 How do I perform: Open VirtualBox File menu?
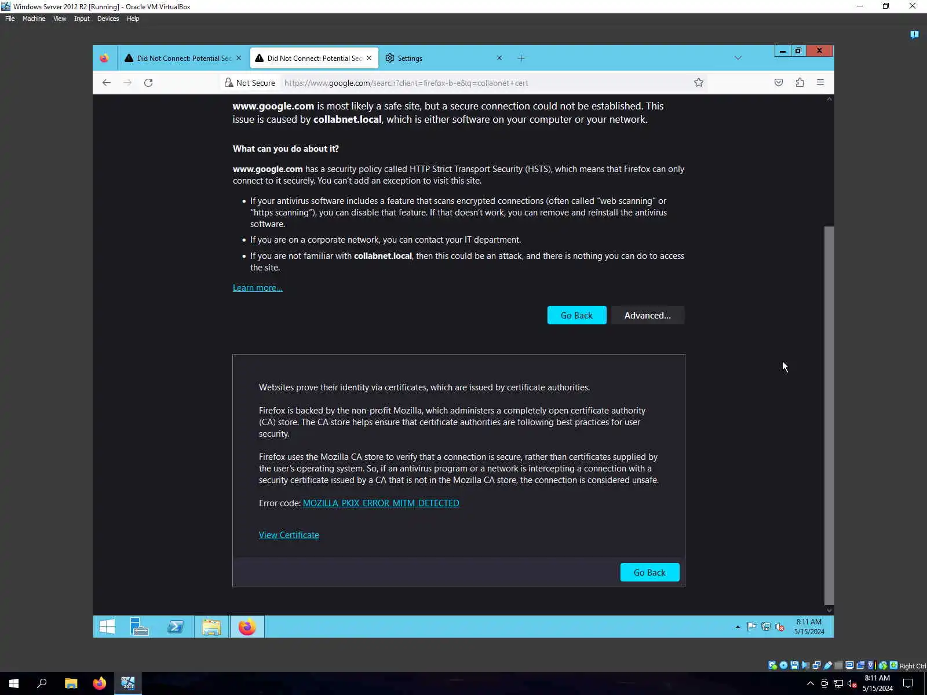tap(10, 19)
